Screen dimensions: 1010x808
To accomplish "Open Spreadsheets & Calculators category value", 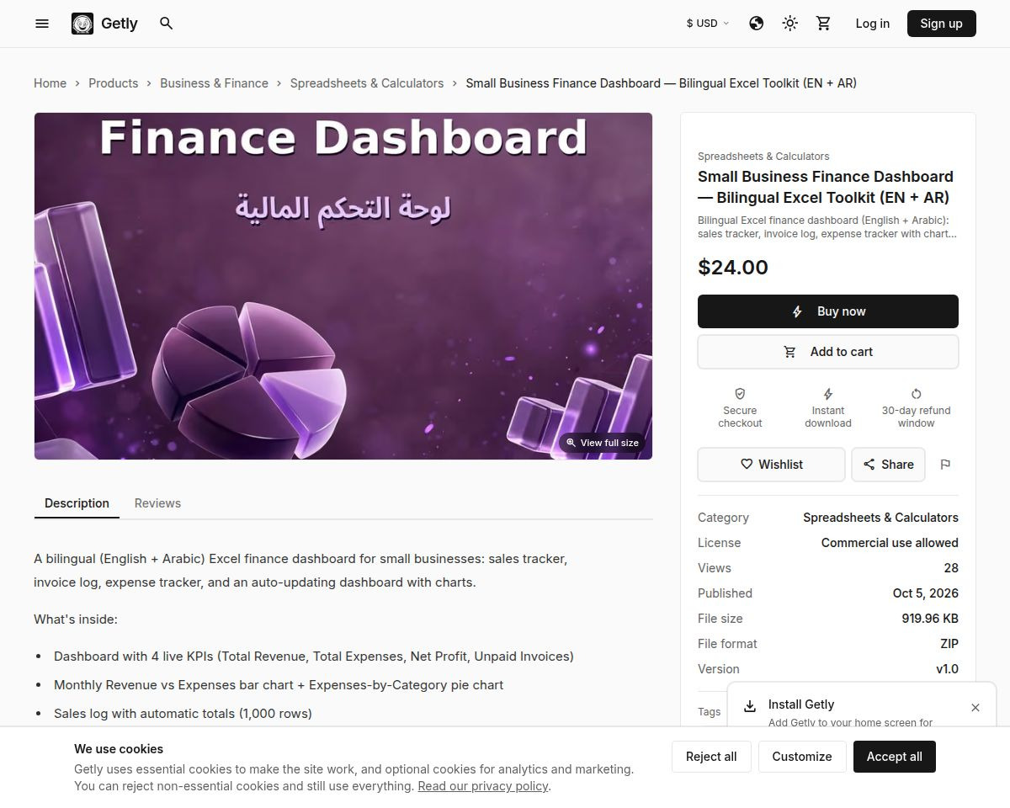I will [x=880, y=518].
